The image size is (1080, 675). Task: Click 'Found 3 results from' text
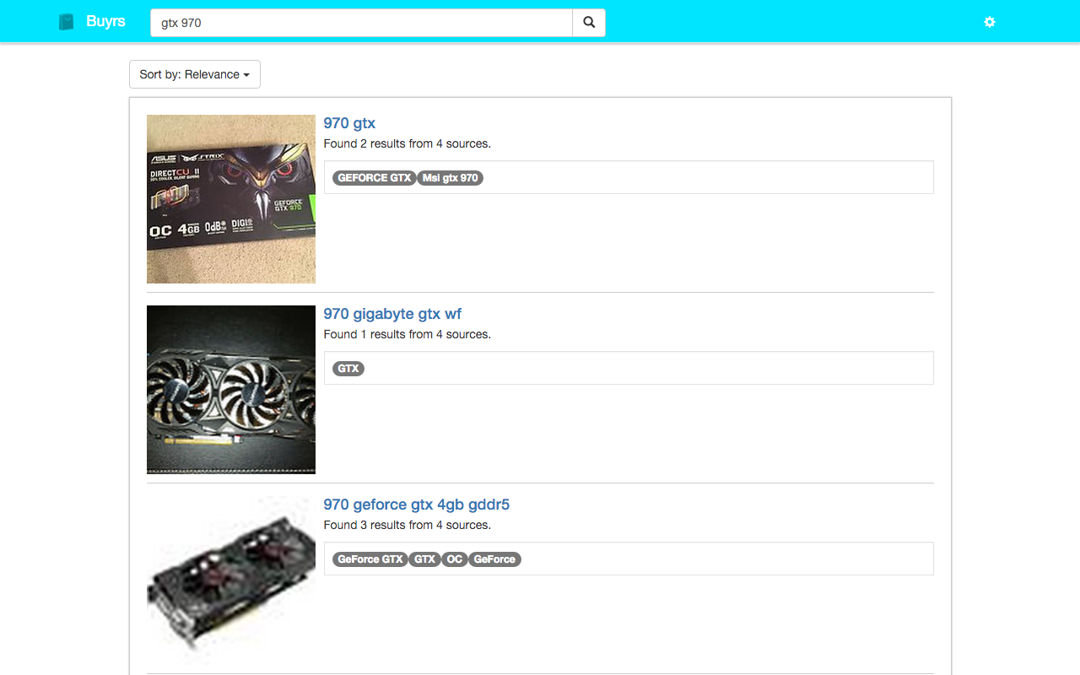tap(378, 525)
